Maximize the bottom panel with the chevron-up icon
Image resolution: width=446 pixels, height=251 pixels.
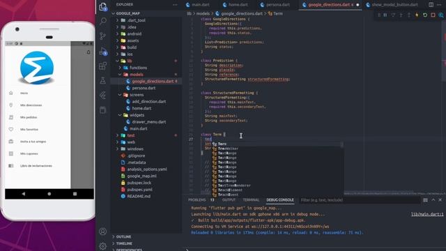[x=433, y=200]
